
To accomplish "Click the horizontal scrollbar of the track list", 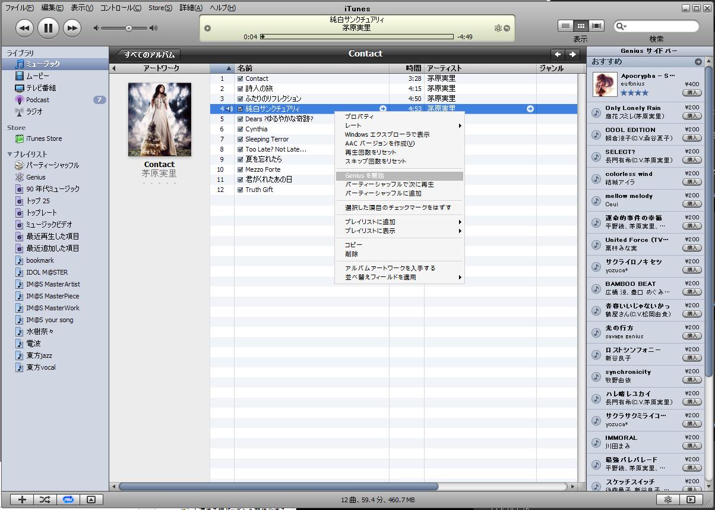I will point(278,486).
